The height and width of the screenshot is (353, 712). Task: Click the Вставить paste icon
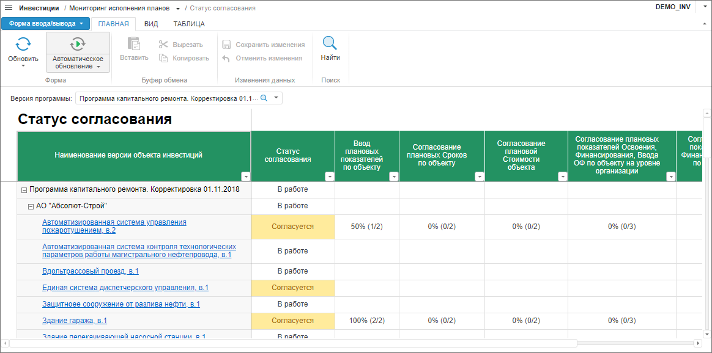pos(133,44)
